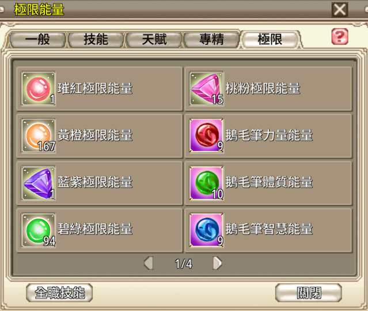Open the 技能 tab
This screenshot has width=368, height=311.
[96, 39]
